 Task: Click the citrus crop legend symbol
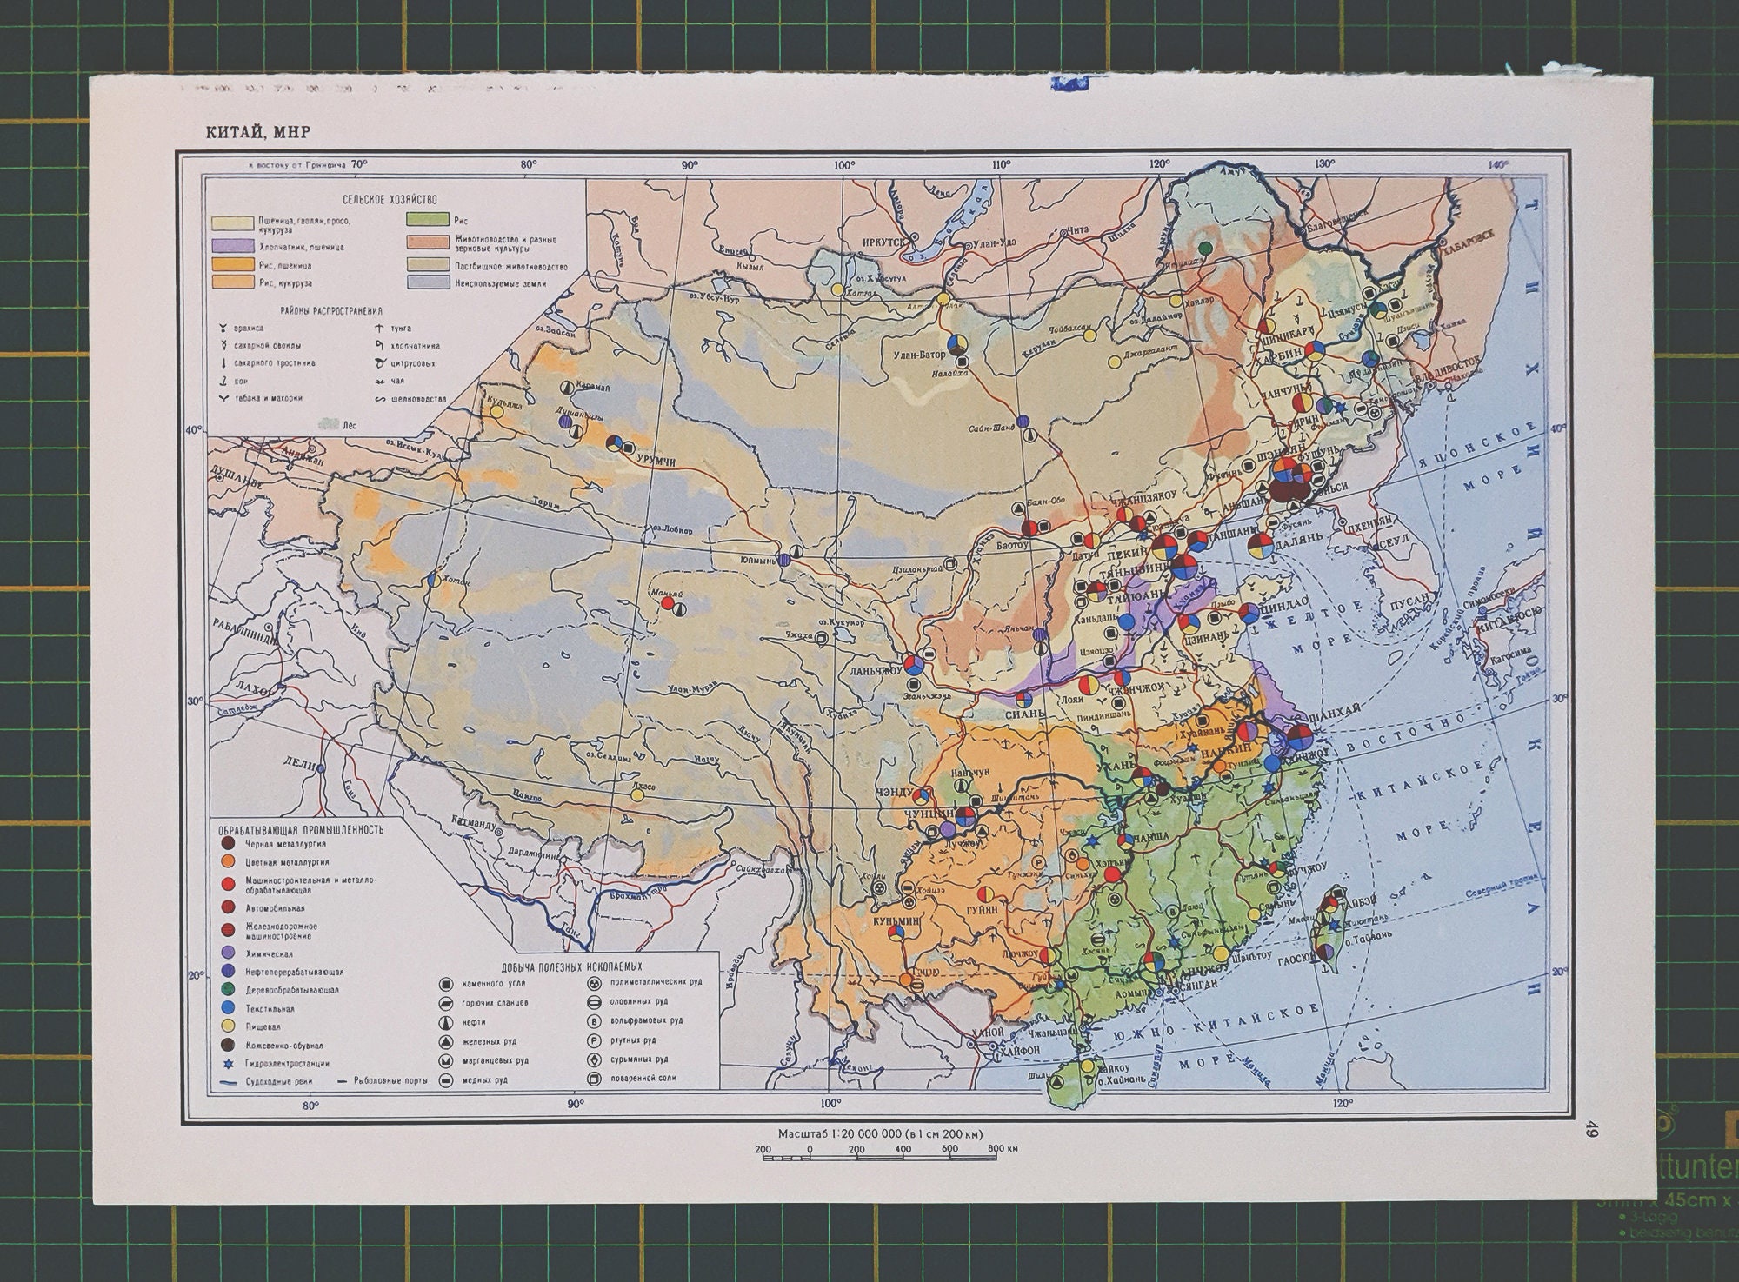click(379, 363)
